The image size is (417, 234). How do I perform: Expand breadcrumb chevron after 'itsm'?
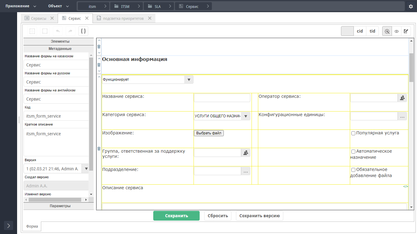(x=105, y=6)
